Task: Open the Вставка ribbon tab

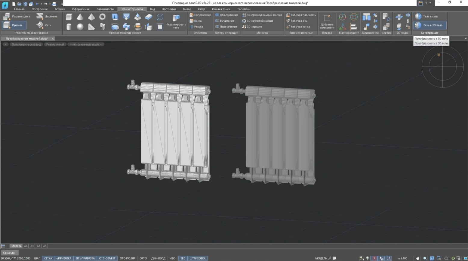Action: point(60,9)
